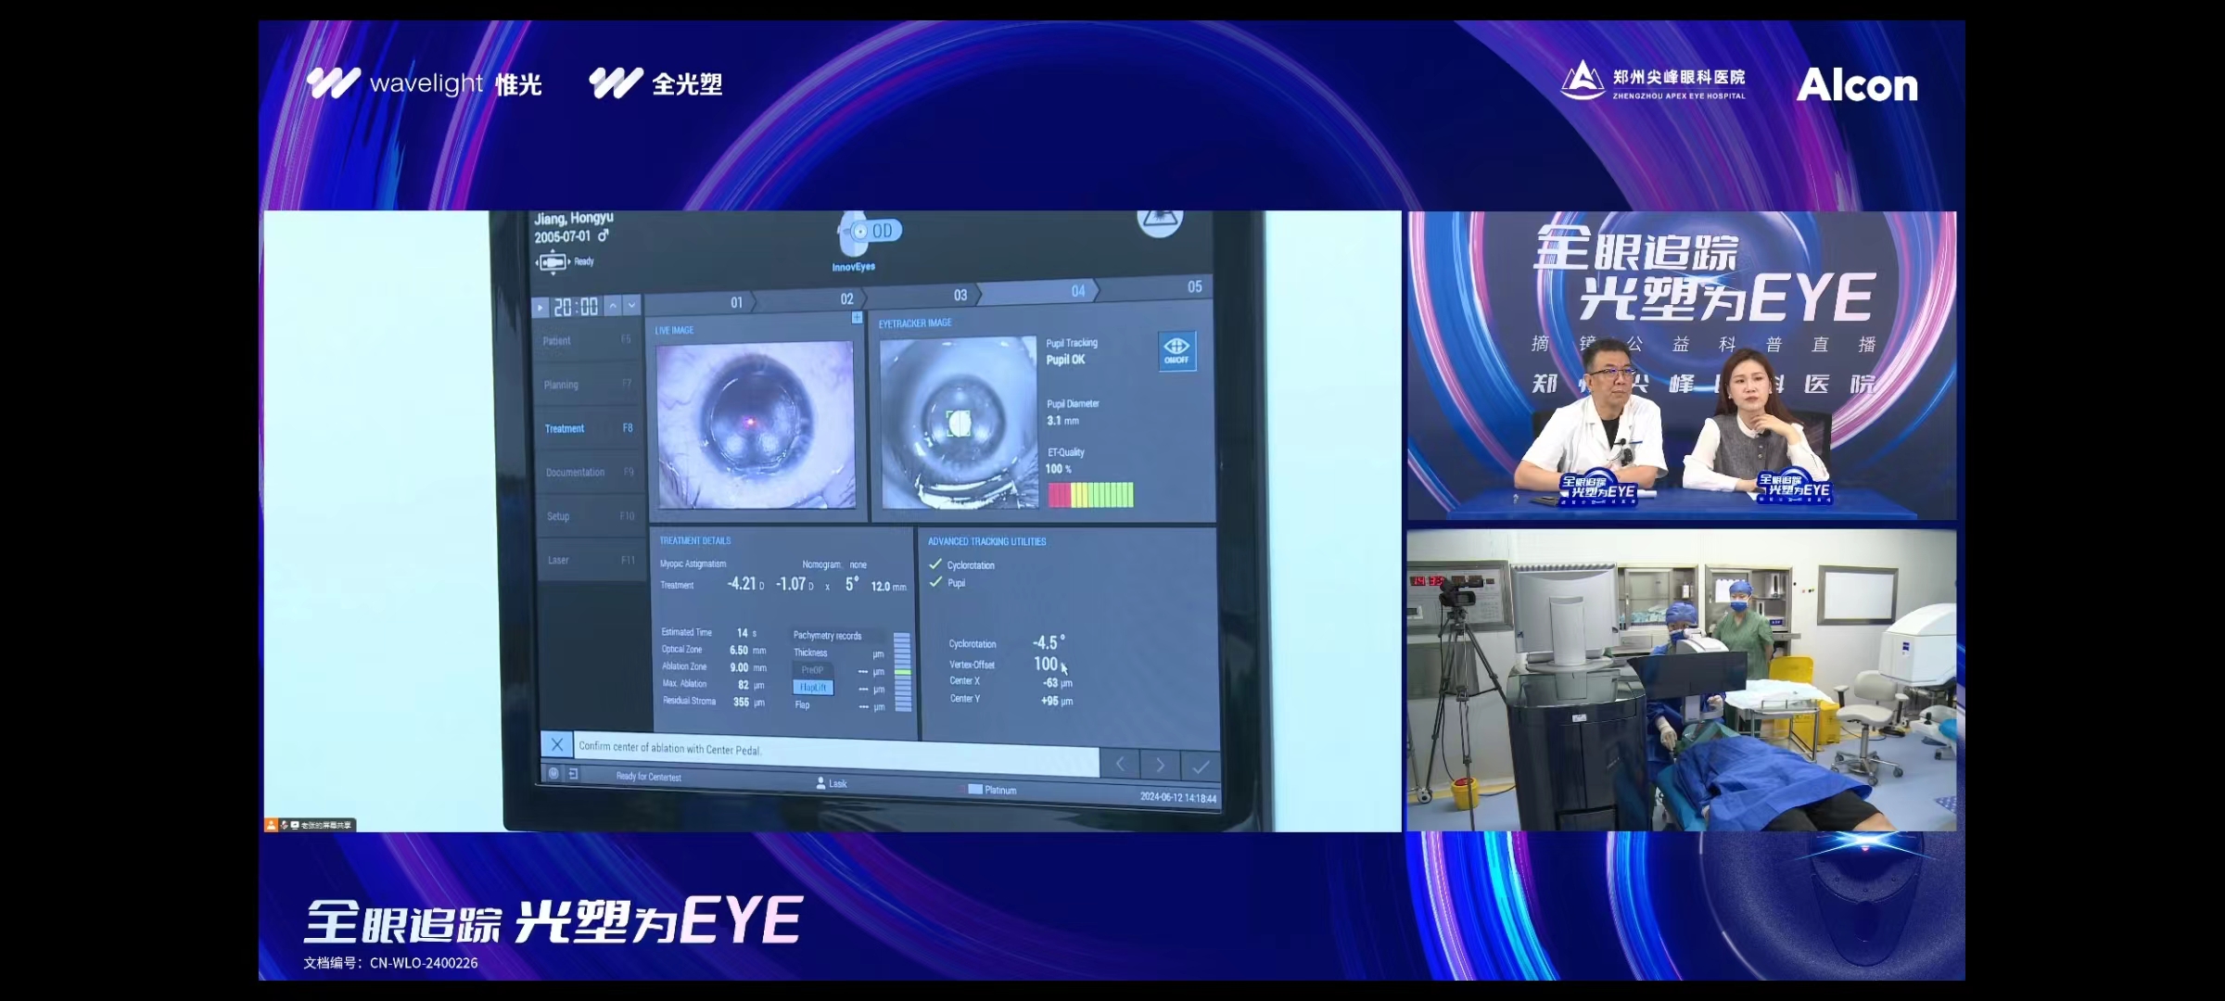
Task: Go to workflow step 02
Action: pos(810,298)
